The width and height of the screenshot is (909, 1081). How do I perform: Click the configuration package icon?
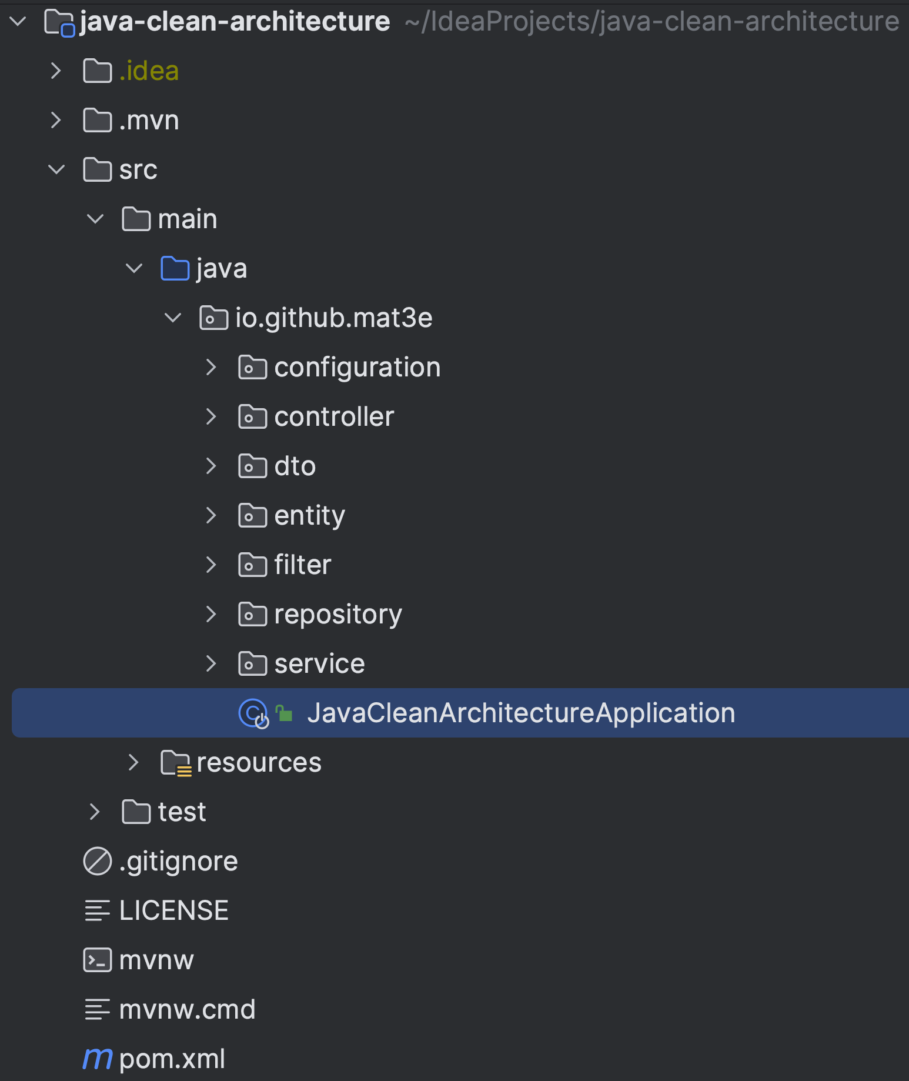click(253, 368)
